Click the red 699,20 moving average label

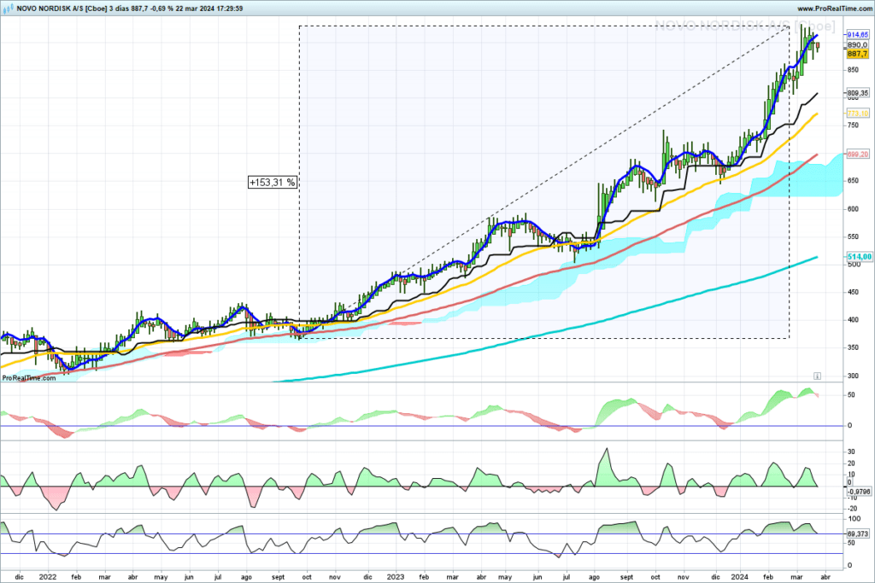click(858, 154)
